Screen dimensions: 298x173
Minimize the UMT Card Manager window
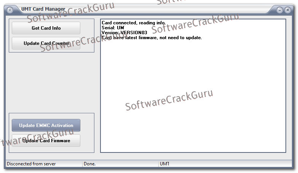click(280, 10)
